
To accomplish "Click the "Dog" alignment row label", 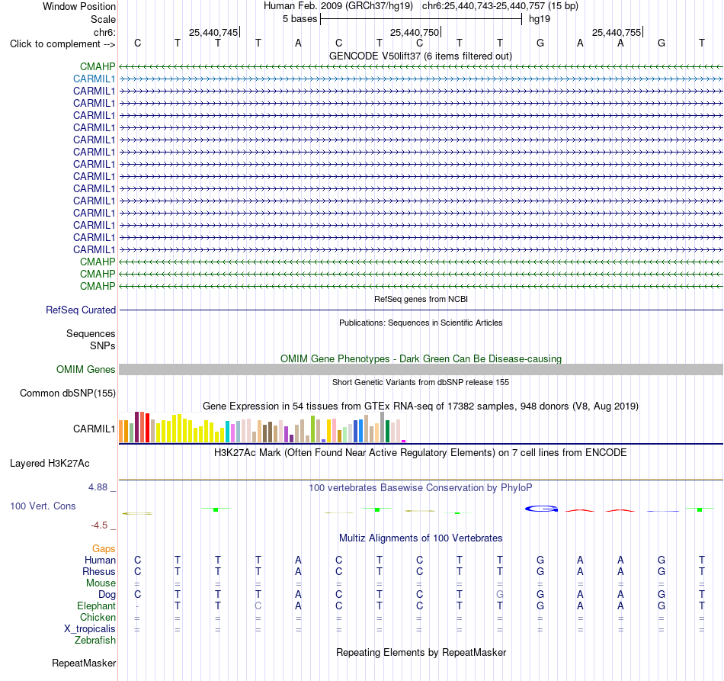I will point(107,595).
